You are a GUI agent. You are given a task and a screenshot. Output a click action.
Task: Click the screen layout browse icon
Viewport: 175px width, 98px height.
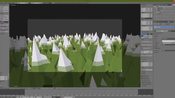[x=16, y=3]
